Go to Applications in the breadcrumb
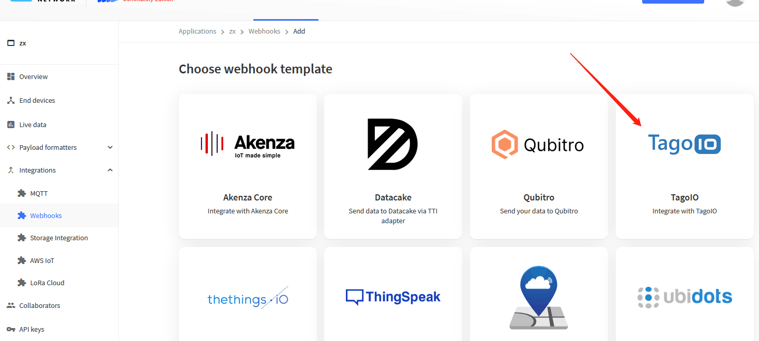Viewport: 759px width, 341px height. click(198, 32)
